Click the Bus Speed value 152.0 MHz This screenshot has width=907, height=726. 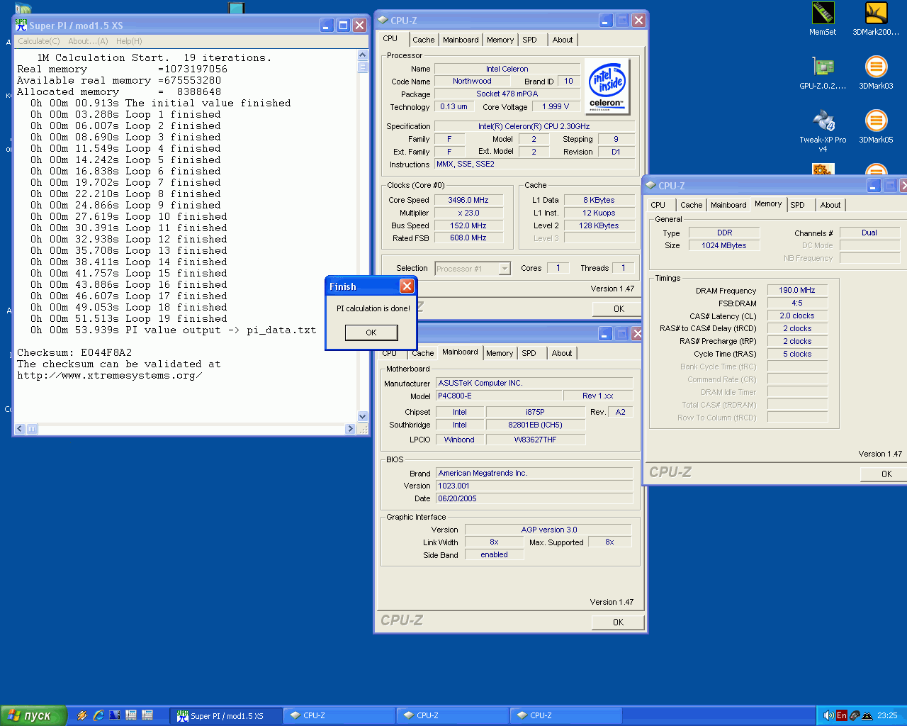(468, 225)
